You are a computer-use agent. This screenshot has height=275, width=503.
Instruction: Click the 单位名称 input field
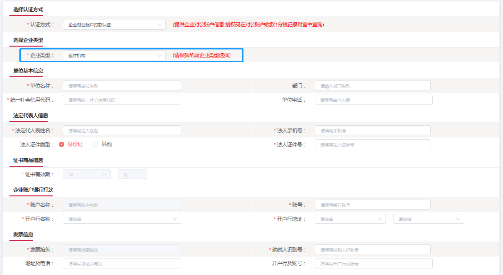point(122,86)
